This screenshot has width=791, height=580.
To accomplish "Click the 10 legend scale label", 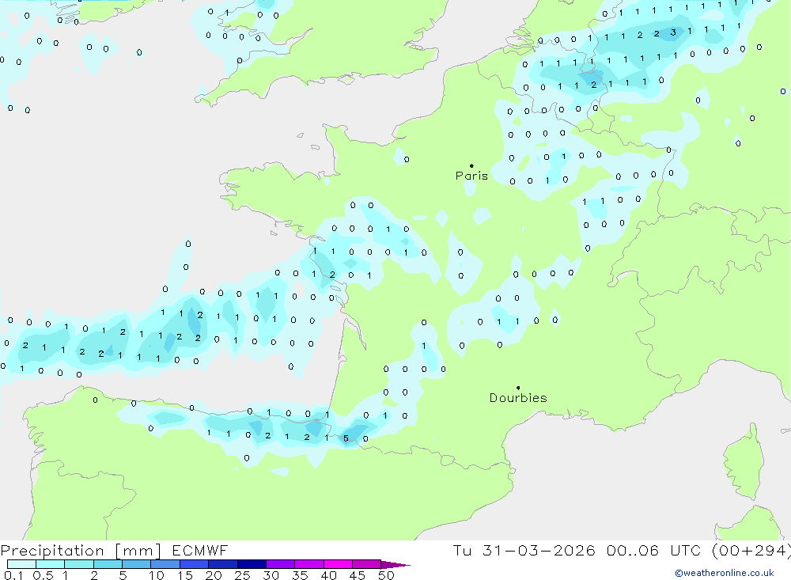I will 157,575.
